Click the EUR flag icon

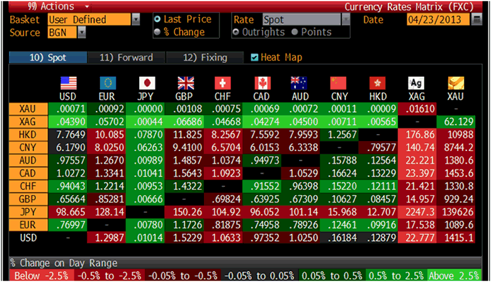[x=107, y=83]
